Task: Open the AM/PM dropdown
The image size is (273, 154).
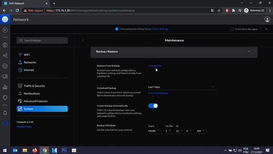Action: coord(201,131)
